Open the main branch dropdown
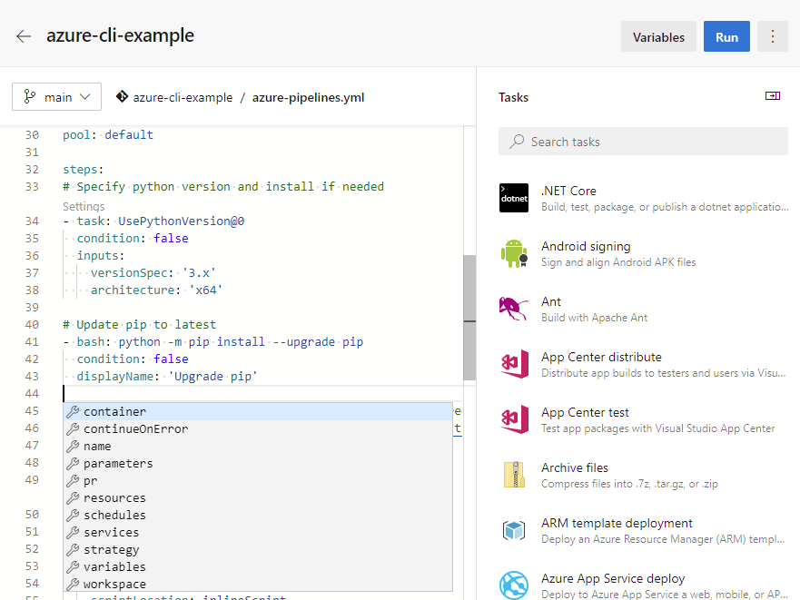The width and height of the screenshot is (800, 600). coord(56,97)
